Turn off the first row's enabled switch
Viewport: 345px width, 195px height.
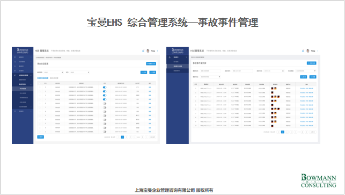click(x=105, y=87)
